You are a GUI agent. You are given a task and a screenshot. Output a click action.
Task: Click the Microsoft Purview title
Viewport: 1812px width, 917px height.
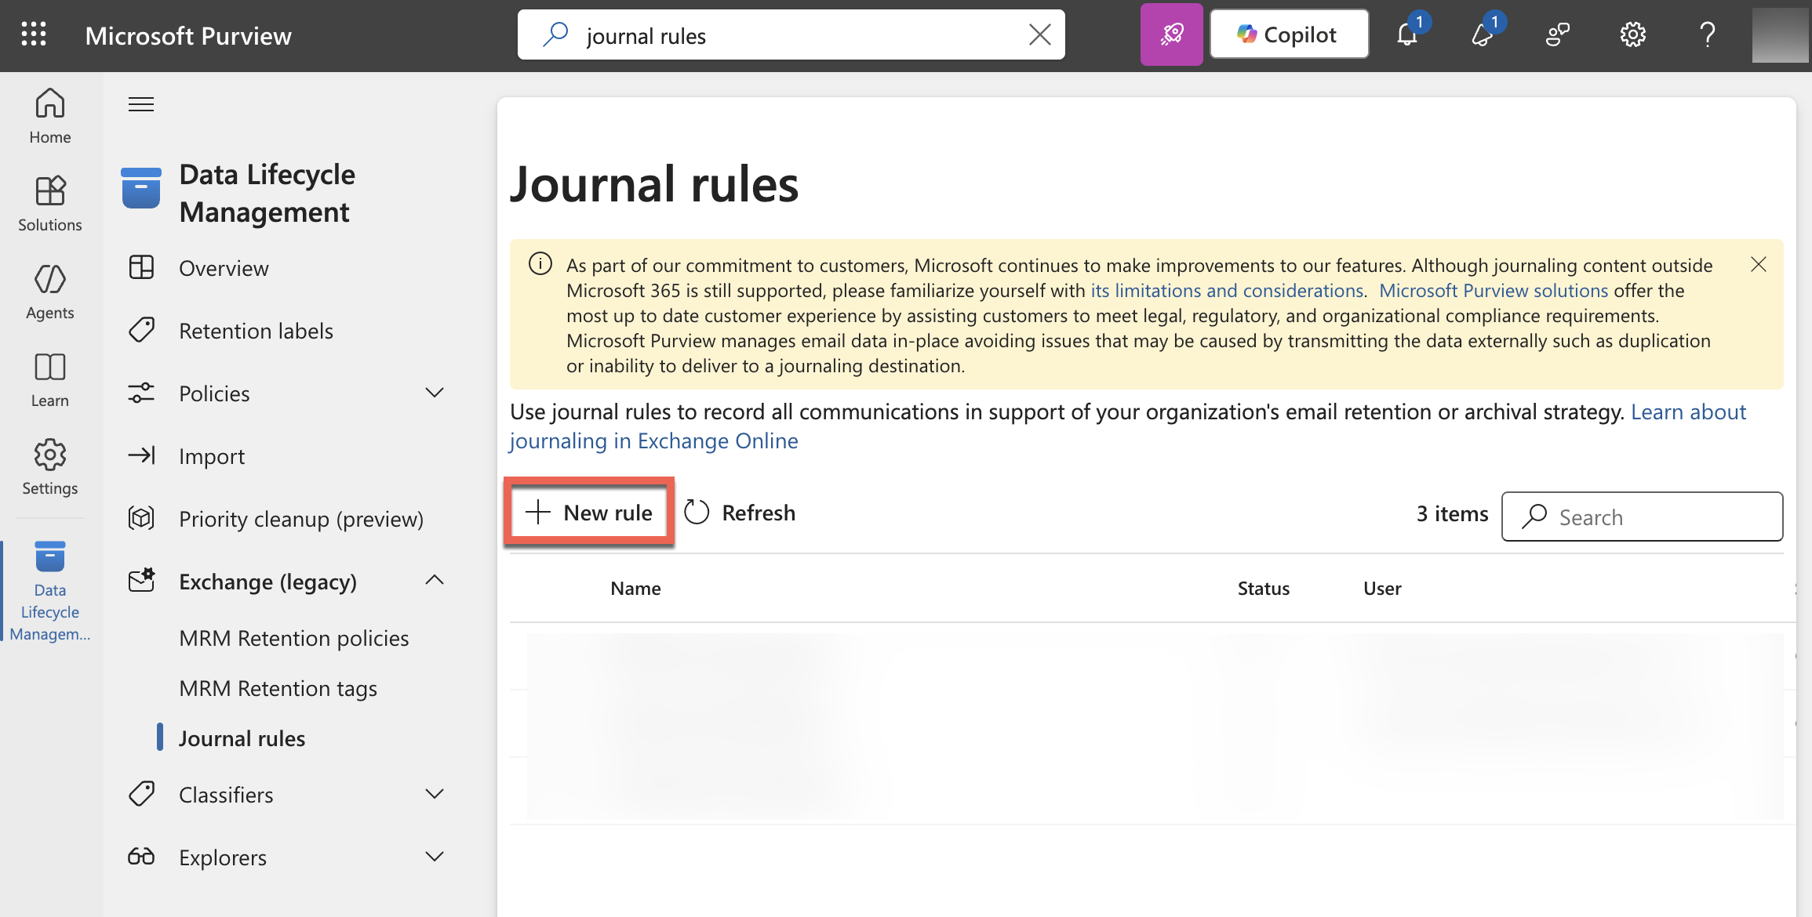188,35
